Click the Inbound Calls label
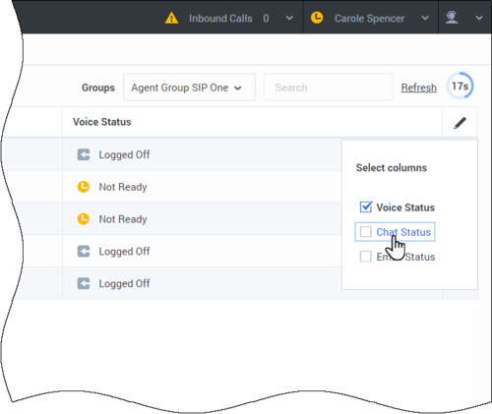Screen dimensions: 492x414 pos(220,19)
